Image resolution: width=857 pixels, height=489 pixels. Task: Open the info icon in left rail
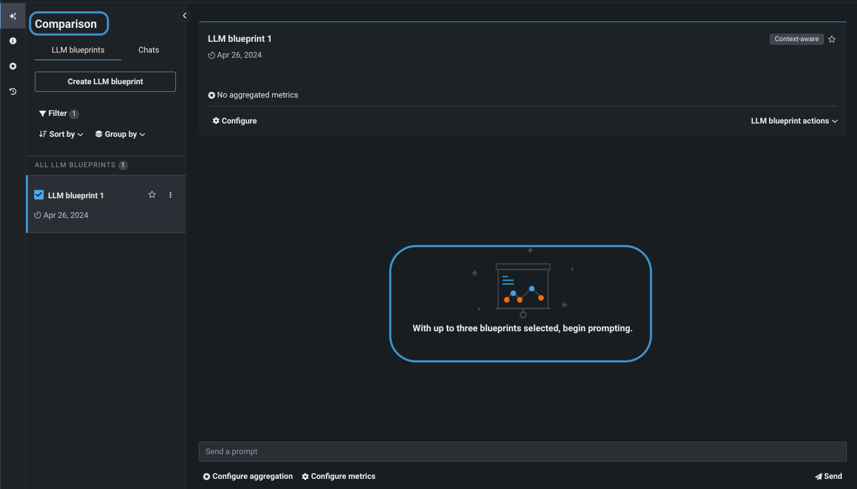coord(13,41)
